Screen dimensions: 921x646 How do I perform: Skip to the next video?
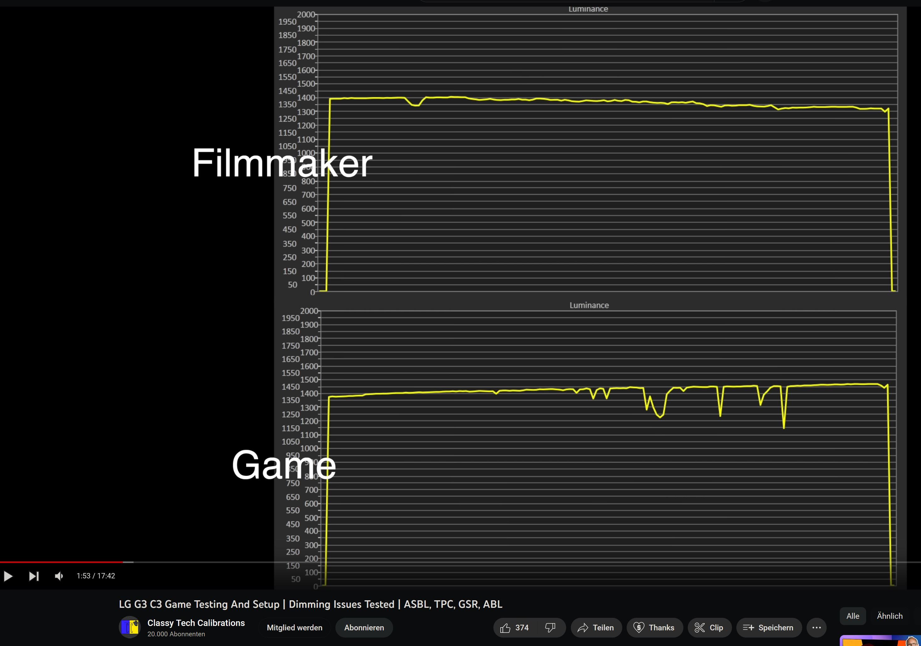pos(34,576)
